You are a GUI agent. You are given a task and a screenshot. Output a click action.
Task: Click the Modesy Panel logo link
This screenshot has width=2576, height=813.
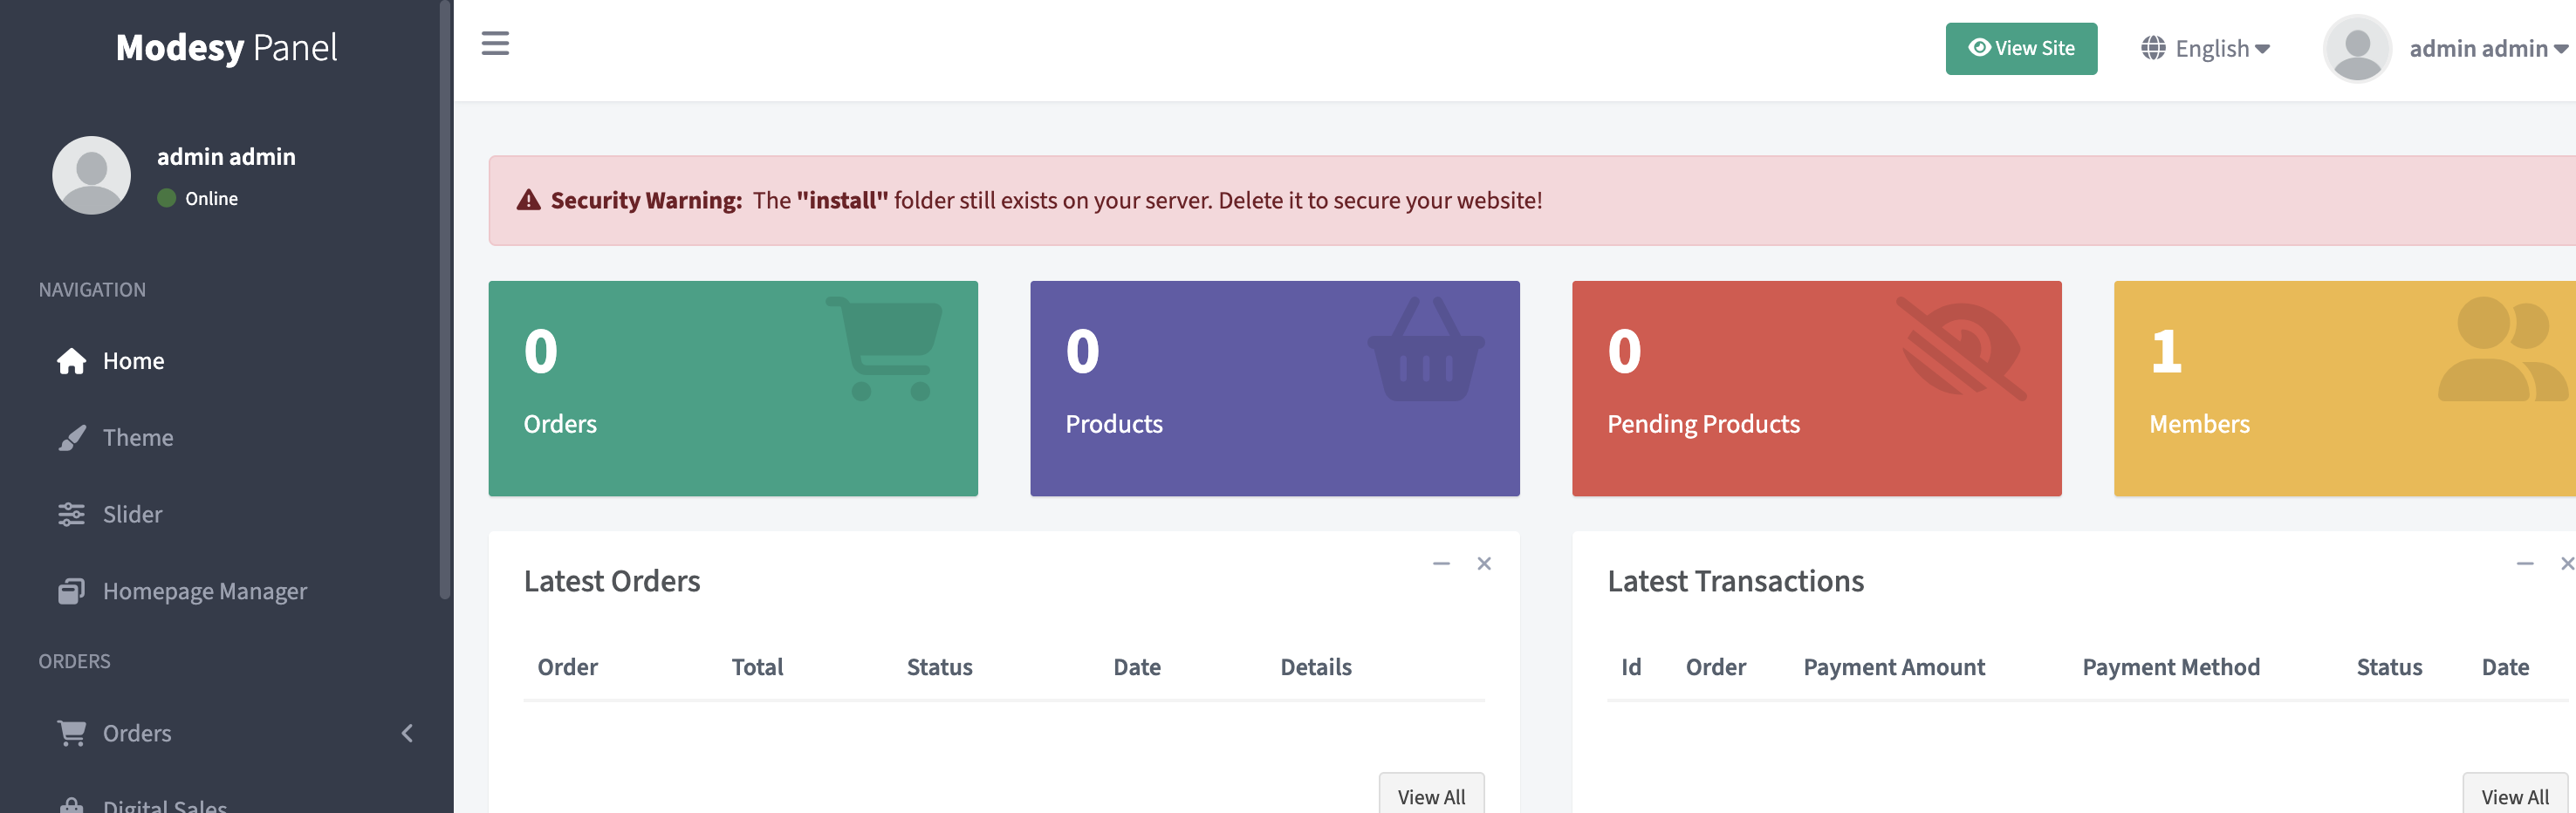[226, 47]
